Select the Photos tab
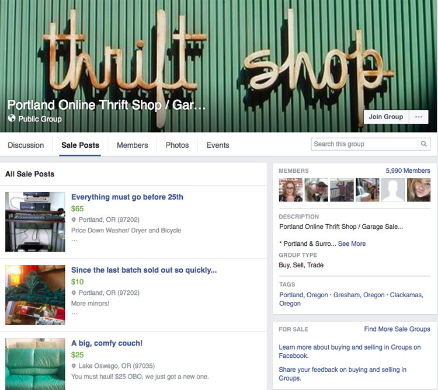The width and height of the screenshot is (438, 390). click(177, 145)
